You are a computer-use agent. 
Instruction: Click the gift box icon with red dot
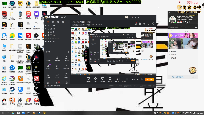136,24
